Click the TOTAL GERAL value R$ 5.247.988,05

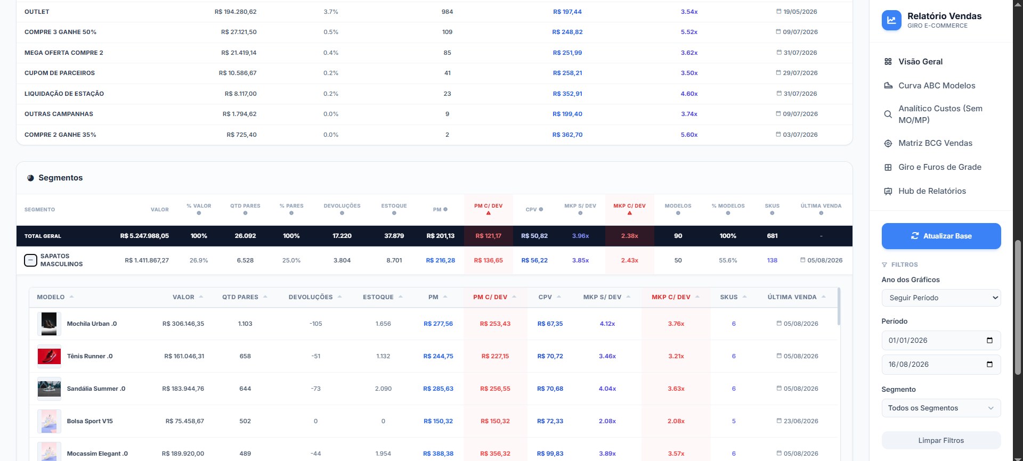[x=144, y=236]
